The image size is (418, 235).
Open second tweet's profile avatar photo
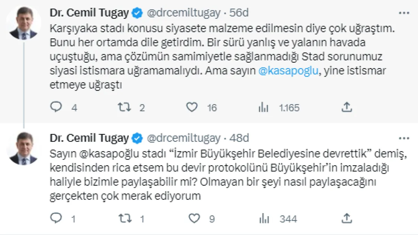(x=24, y=148)
